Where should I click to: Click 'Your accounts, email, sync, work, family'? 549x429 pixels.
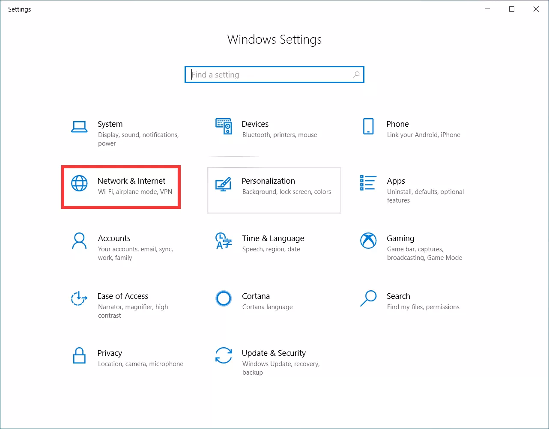pos(136,253)
